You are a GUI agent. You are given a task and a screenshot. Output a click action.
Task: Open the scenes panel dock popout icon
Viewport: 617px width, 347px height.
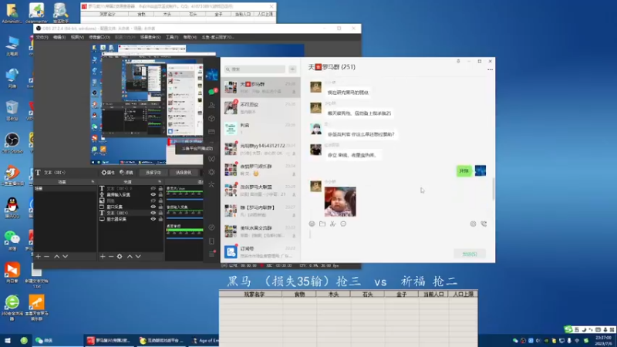click(93, 182)
